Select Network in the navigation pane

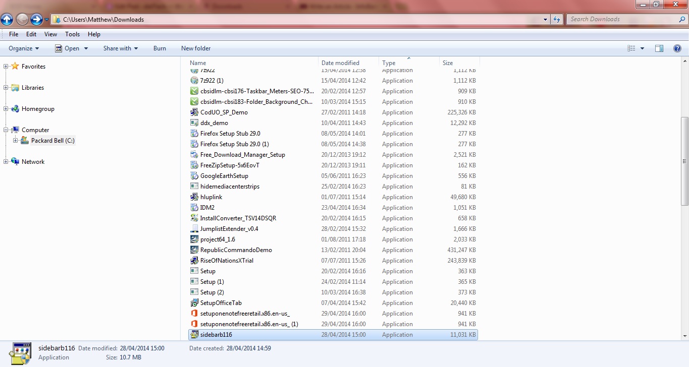(33, 162)
